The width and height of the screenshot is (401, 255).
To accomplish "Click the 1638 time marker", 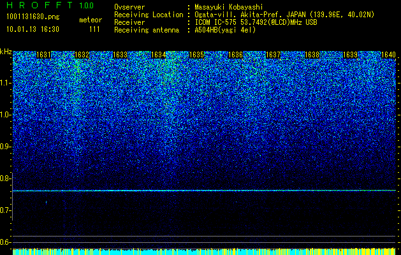I will pos(312,55).
